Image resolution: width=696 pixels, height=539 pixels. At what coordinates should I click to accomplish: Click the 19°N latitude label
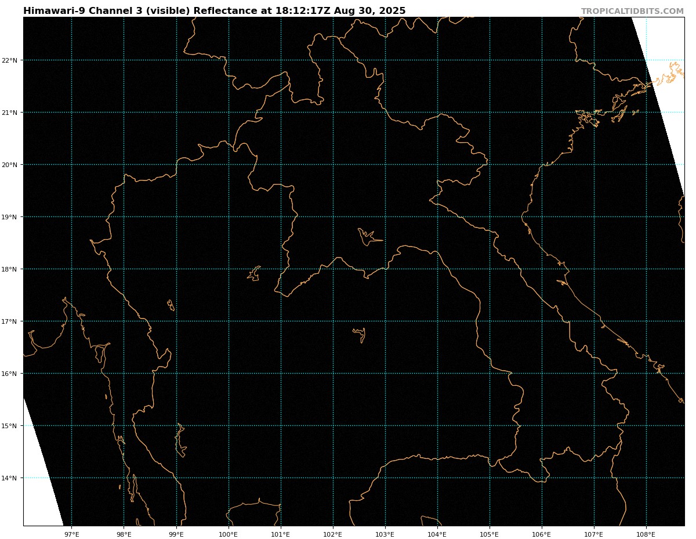(x=10, y=217)
